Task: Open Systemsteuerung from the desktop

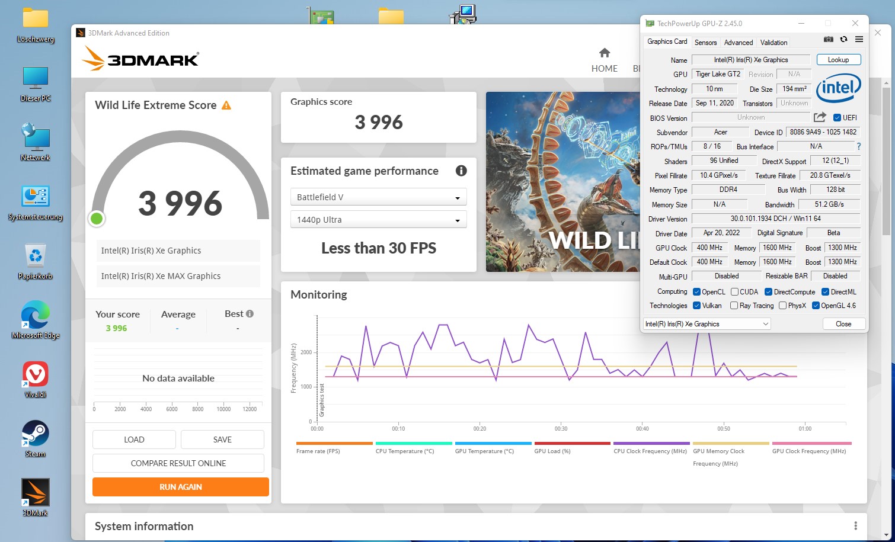Action: tap(36, 202)
